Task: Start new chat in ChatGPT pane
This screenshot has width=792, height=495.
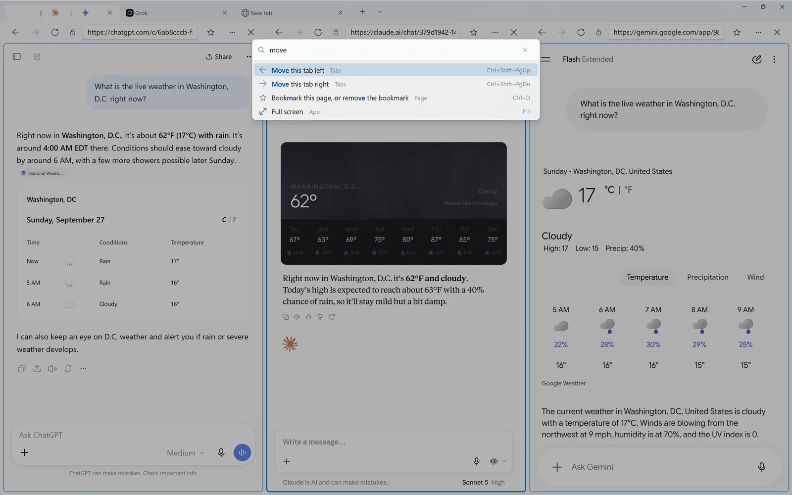Action: [37, 56]
